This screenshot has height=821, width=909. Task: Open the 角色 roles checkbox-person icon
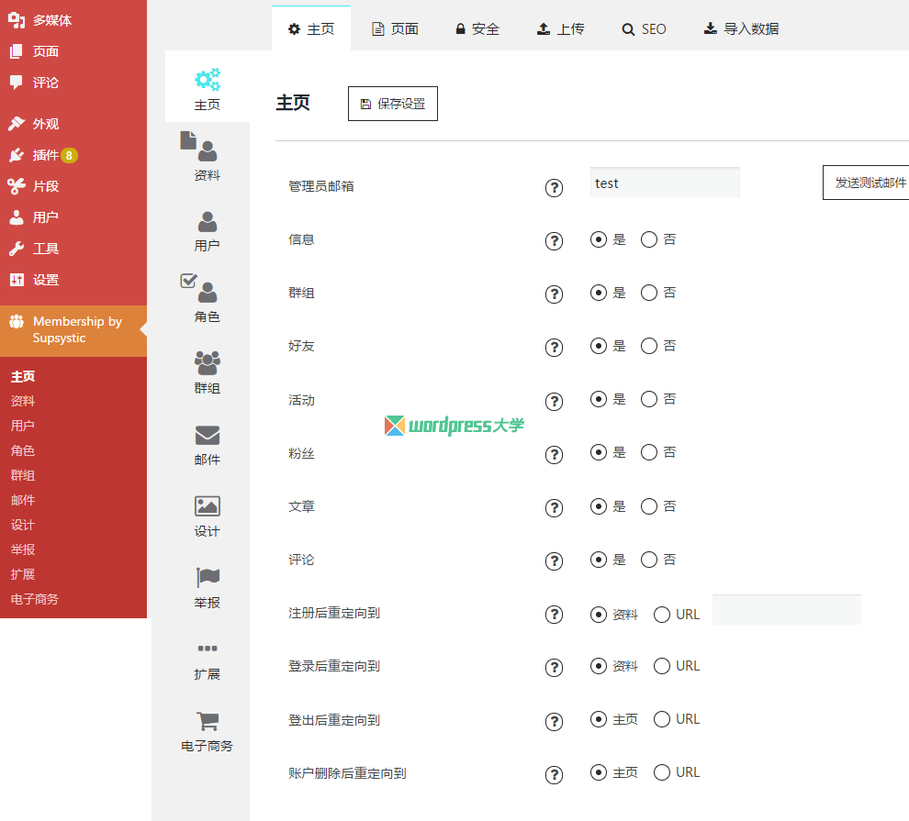199,288
